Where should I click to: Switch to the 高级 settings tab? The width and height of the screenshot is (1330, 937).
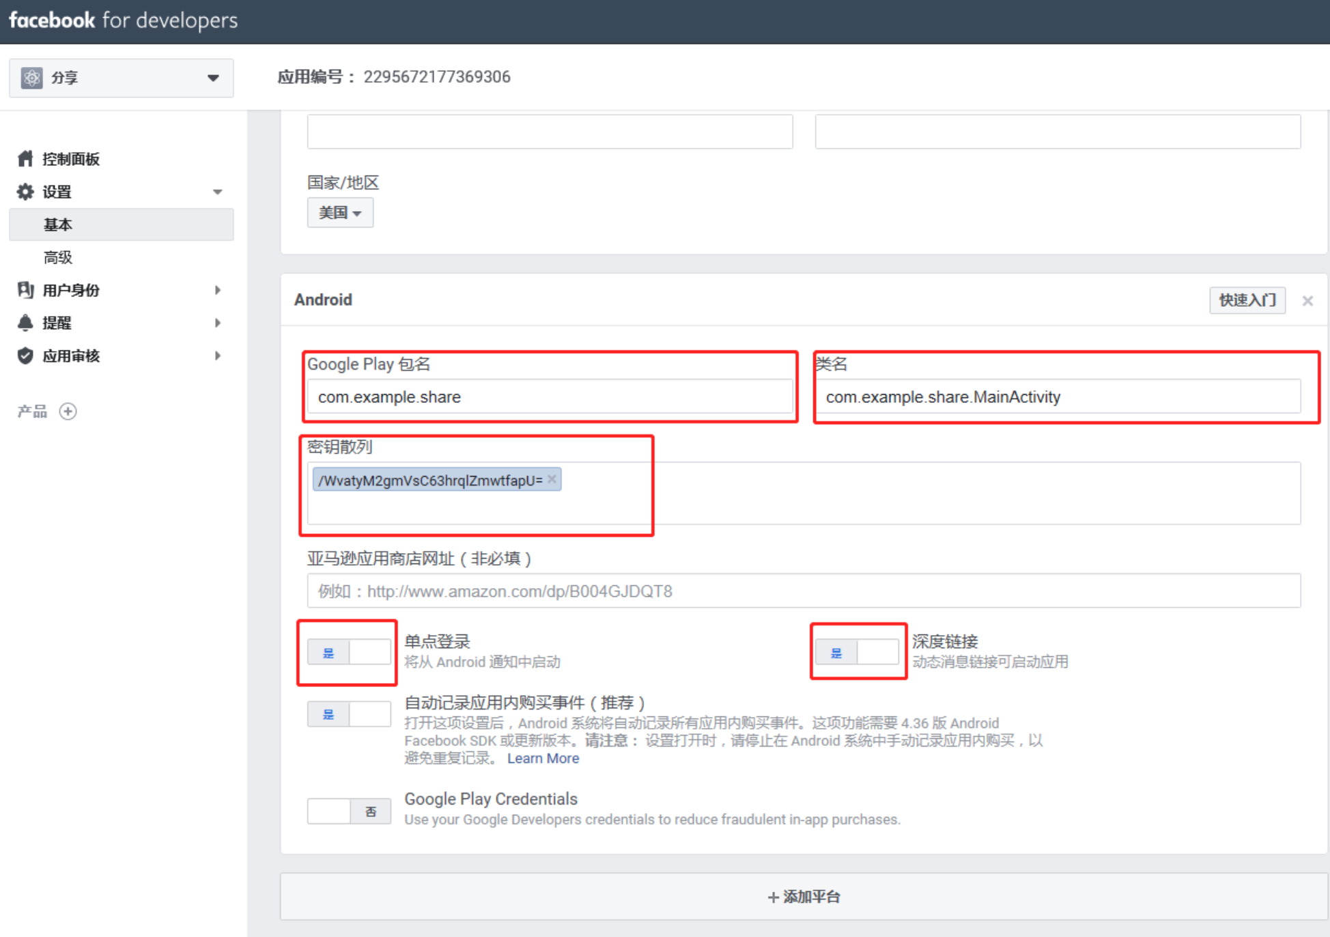[x=57, y=257]
